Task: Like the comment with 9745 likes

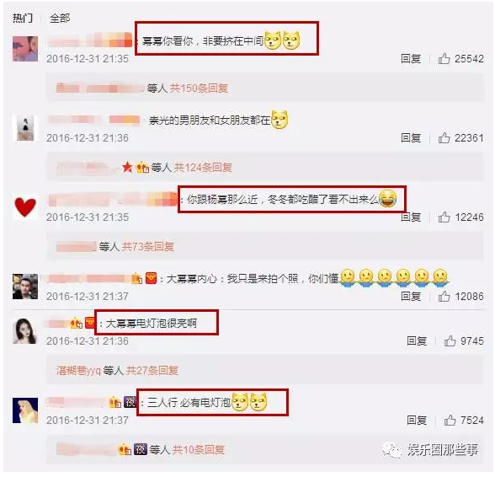Action: coord(450,340)
